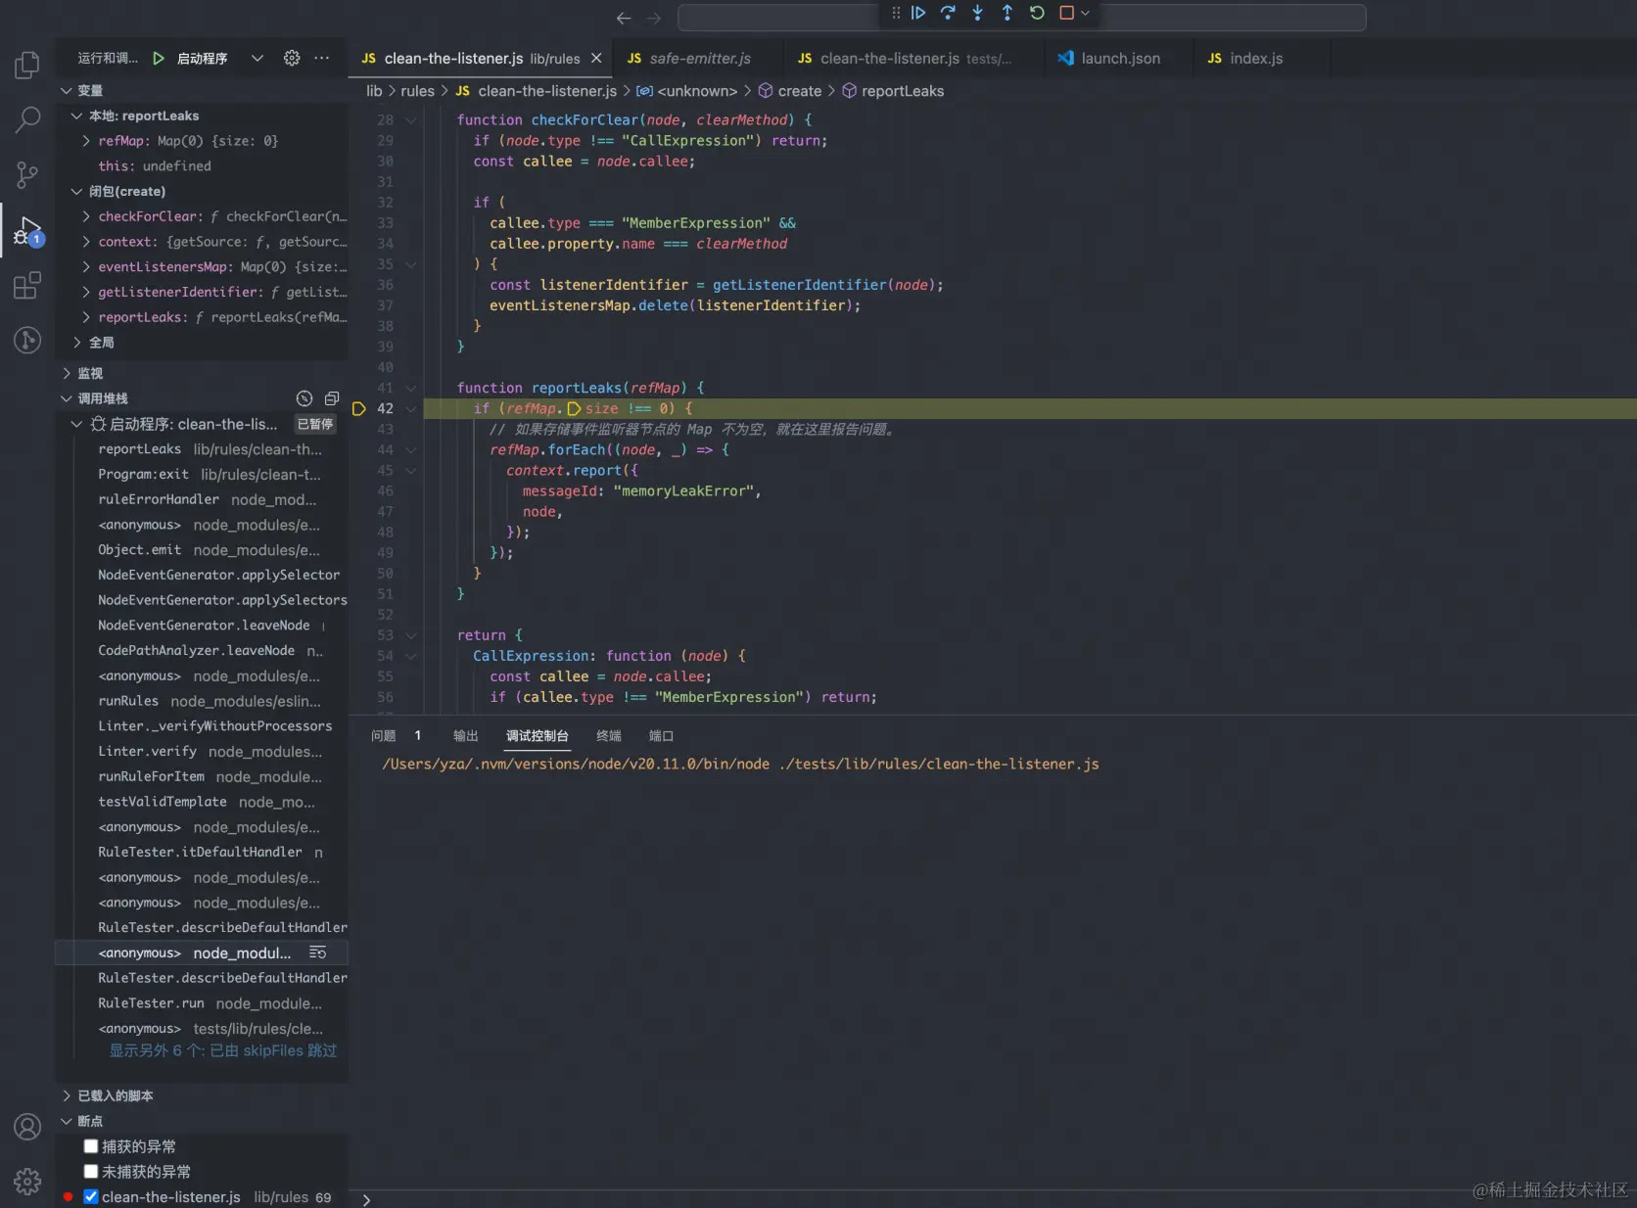Select the Linter.verify stack frame
This screenshot has width=1637, height=1208.
tap(202, 751)
